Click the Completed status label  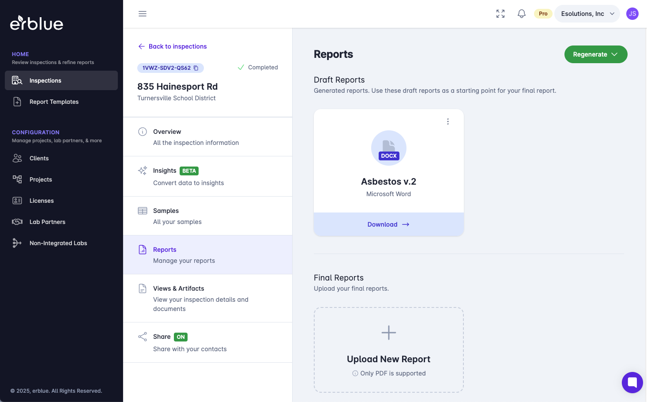(258, 68)
